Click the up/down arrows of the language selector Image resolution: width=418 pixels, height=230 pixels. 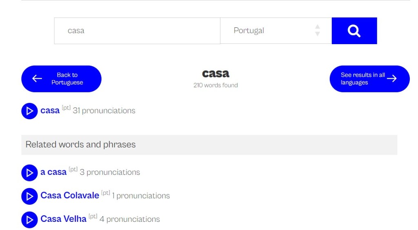[x=317, y=31]
